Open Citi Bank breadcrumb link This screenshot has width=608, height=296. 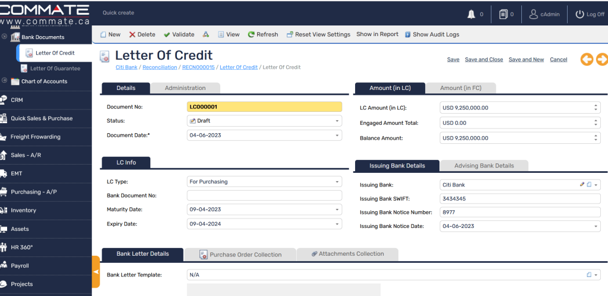[126, 67]
